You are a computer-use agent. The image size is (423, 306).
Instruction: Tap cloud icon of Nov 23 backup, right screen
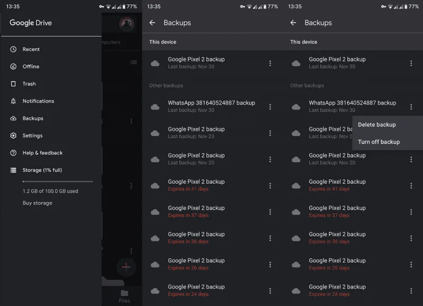(x=296, y=133)
